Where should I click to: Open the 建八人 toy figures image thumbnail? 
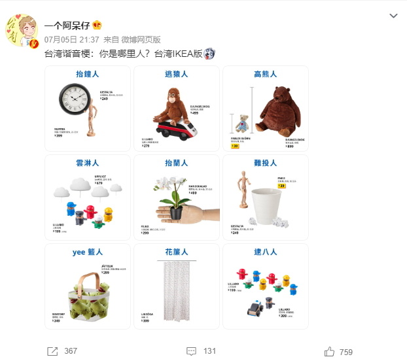pos(266,286)
